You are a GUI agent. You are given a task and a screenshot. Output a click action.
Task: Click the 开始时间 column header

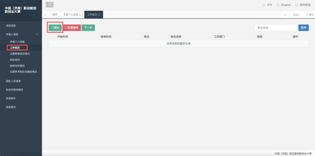click(x=77, y=37)
